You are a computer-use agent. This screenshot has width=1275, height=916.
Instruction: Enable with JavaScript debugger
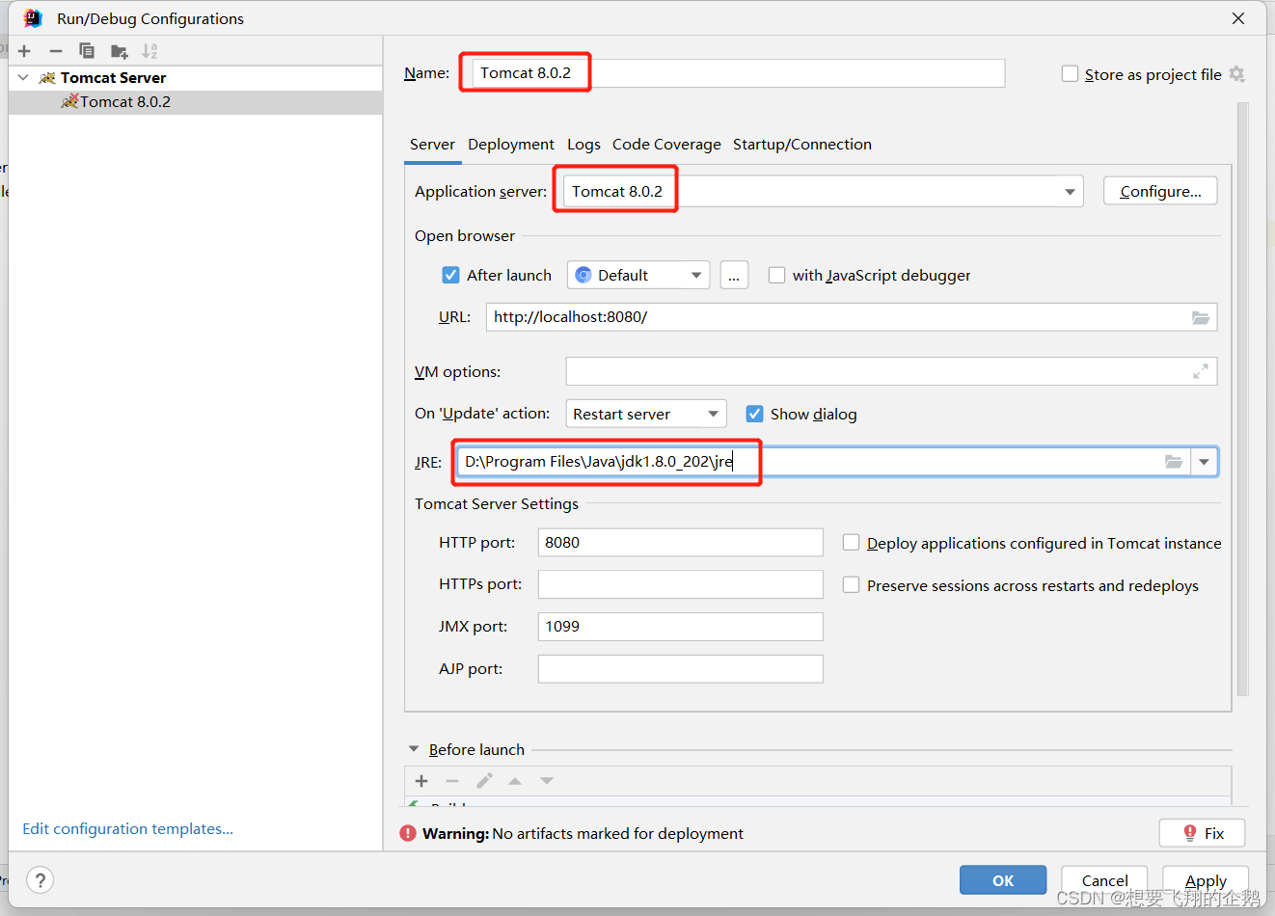[776, 275]
